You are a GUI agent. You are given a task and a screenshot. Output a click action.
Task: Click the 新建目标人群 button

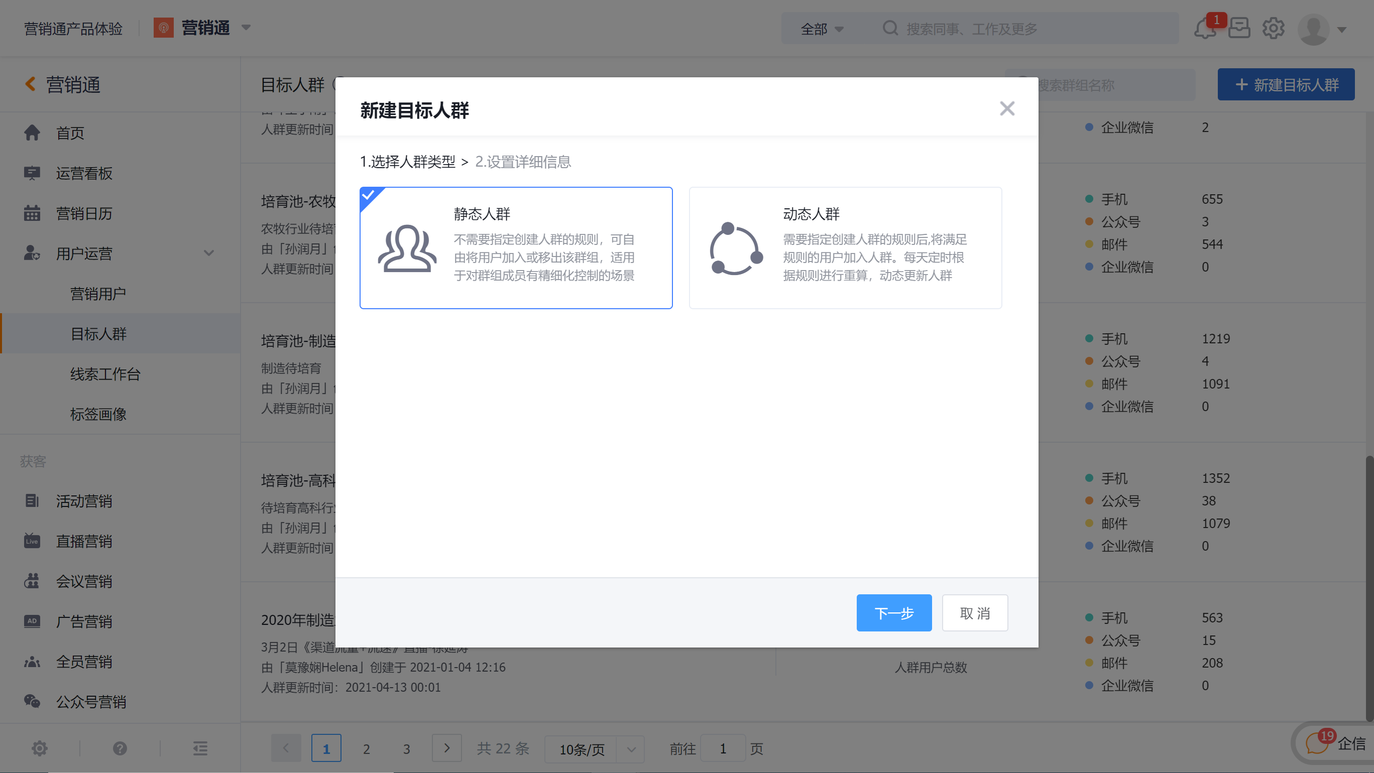[x=1286, y=84]
